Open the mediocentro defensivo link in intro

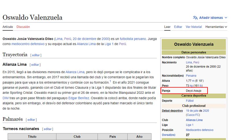coord(28,44)
